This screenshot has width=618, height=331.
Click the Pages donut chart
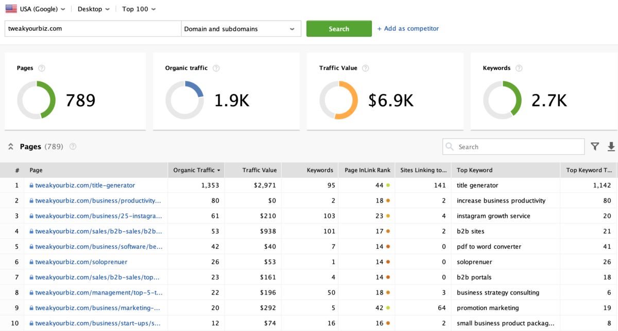coord(36,100)
